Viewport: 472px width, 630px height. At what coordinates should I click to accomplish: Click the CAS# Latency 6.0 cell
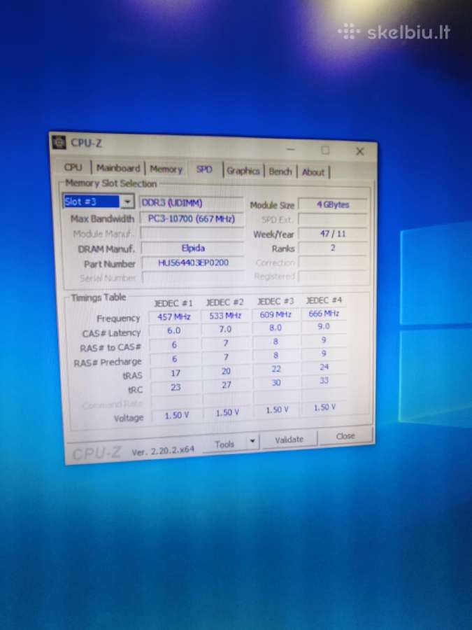coord(174,330)
